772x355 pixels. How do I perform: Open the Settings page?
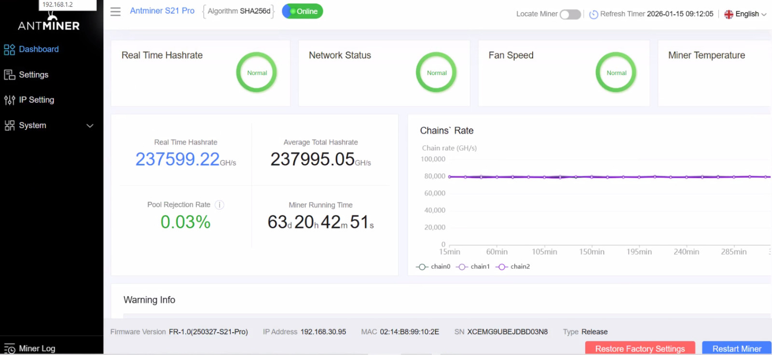click(x=34, y=75)
